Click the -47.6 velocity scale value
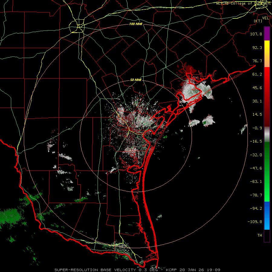 (x=256, y=168)
